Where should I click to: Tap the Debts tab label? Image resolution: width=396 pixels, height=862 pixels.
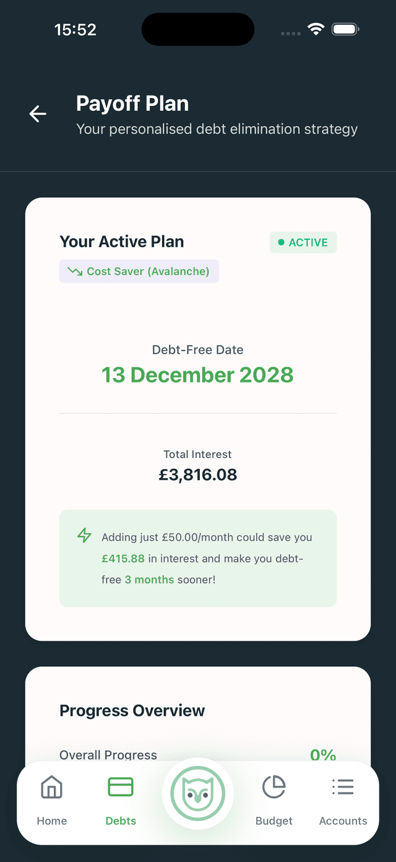(121, 821)
